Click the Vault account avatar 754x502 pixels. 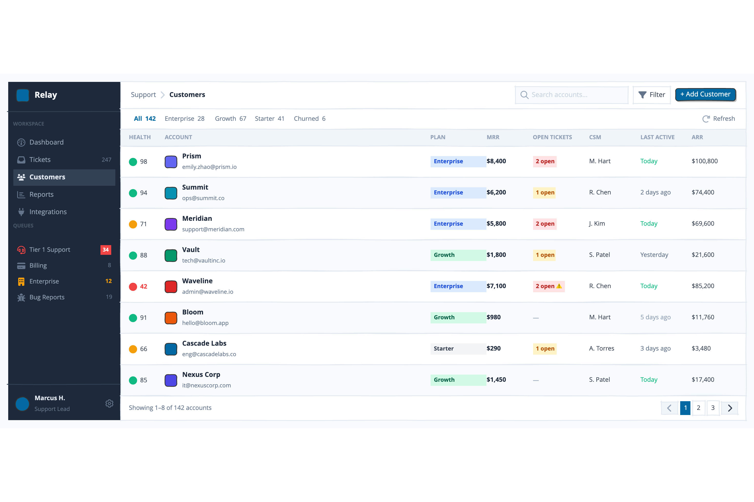click(171, 256)
